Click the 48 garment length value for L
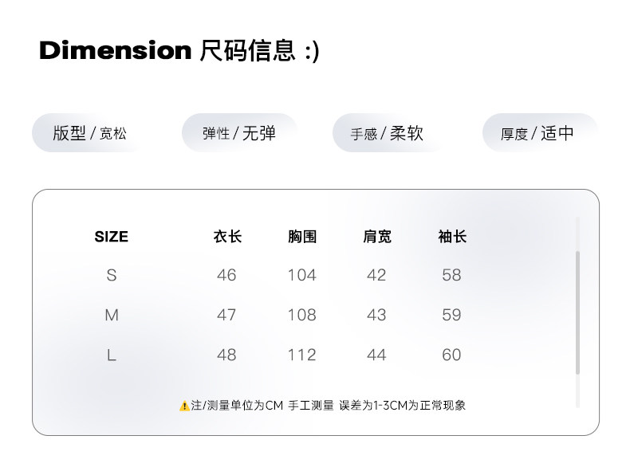The width and height of the screenshot is (630, 475). coord(226,355)
